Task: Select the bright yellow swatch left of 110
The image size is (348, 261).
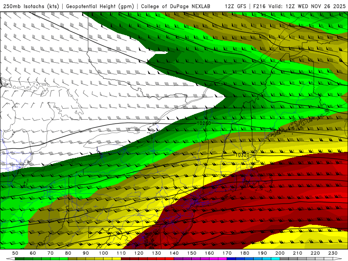Action: (x=117, y=259)
